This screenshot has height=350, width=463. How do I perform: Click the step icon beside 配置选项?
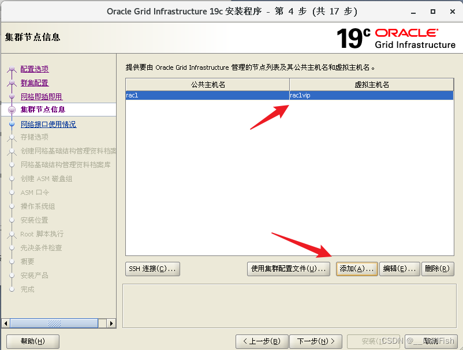[12, 69]
